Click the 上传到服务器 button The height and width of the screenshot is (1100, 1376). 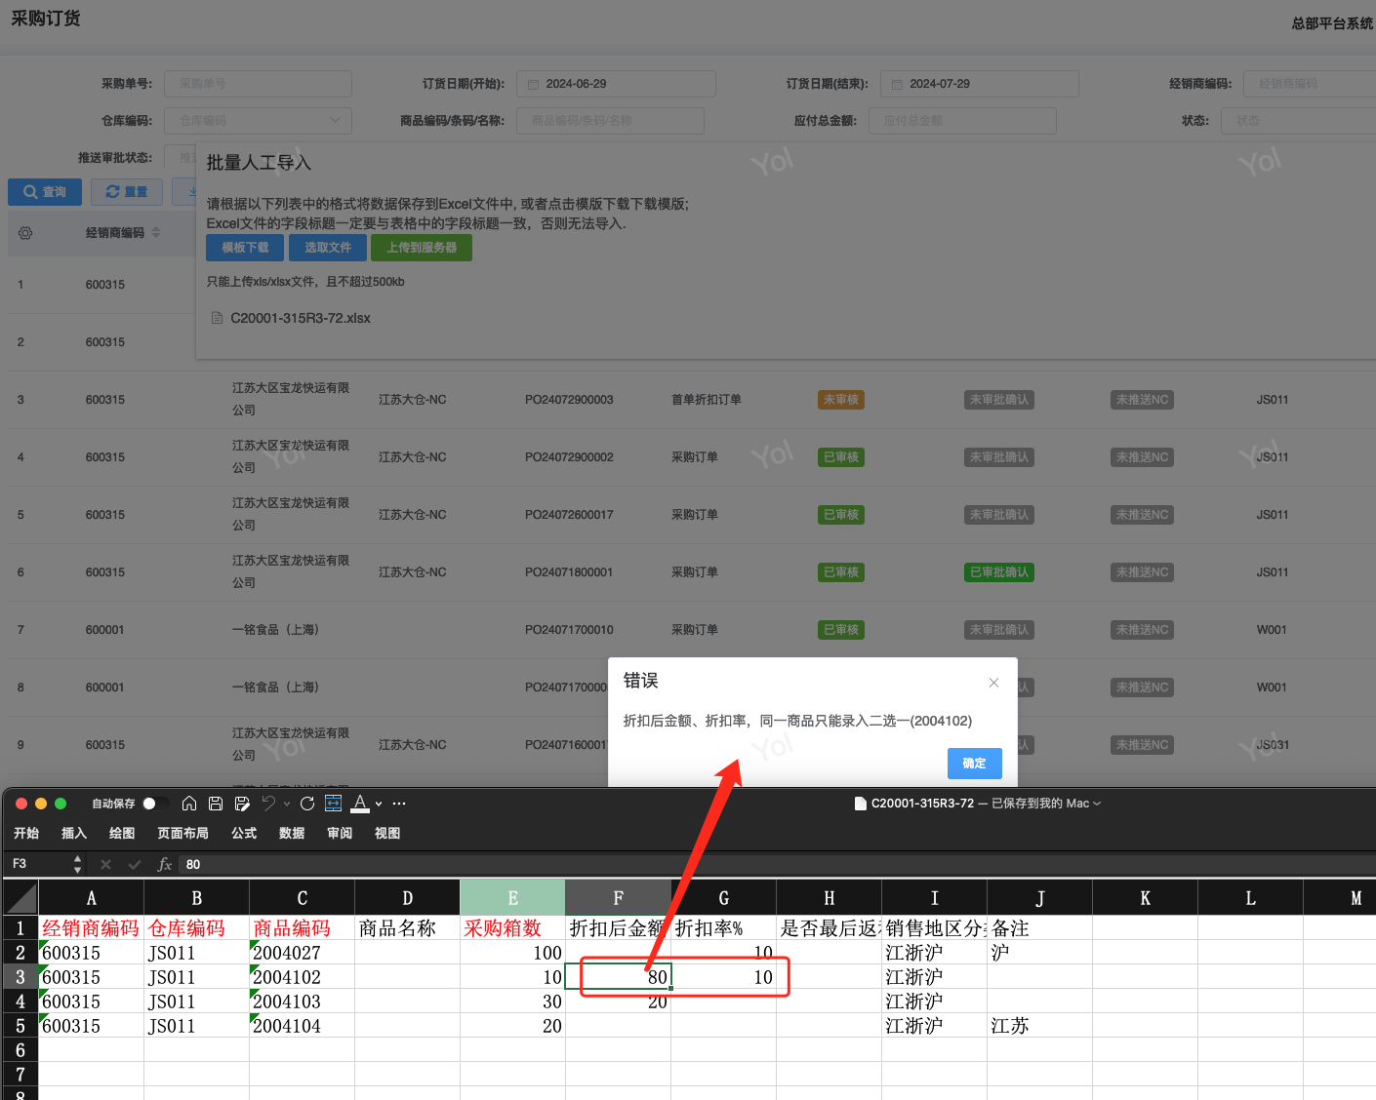421,248
